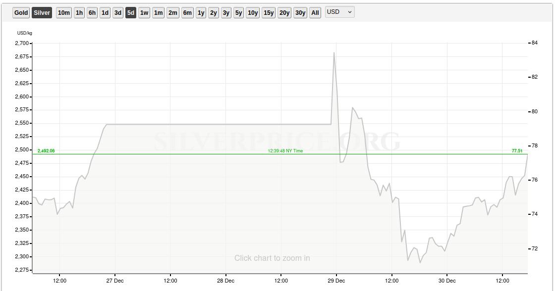
Task: Click the 77.51 price label
Action: (x=517, y=151)
